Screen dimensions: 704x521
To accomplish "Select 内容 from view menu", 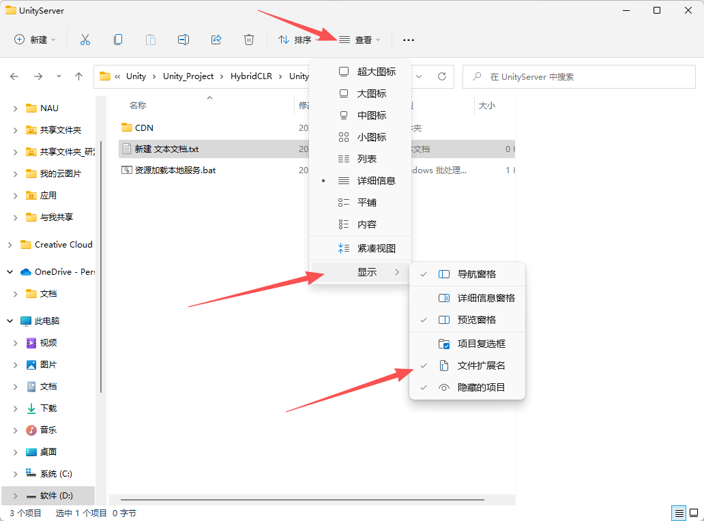I will point(360,224).
